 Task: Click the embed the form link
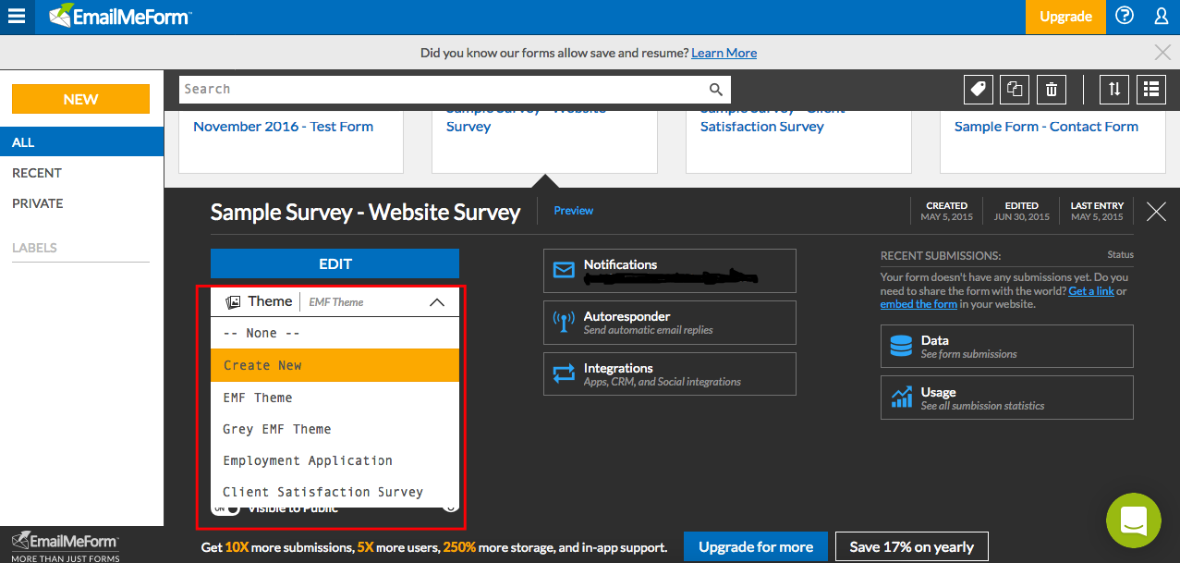coord(918,304)
